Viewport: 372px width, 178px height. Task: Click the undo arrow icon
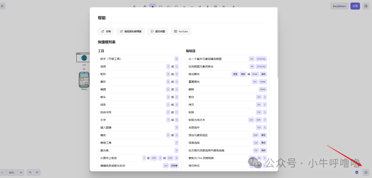[30, 173]
